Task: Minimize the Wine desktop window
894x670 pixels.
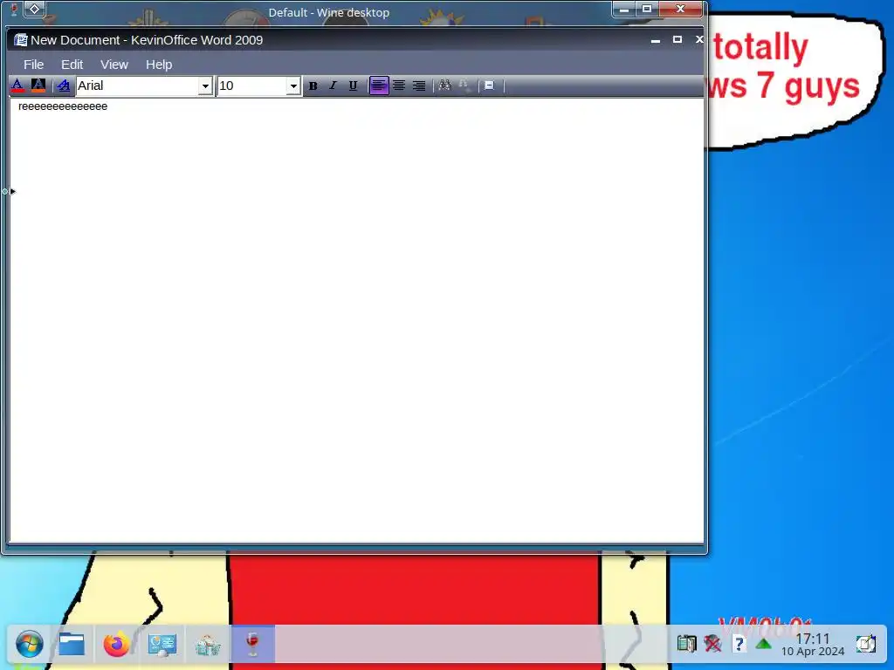Action: 623,10
